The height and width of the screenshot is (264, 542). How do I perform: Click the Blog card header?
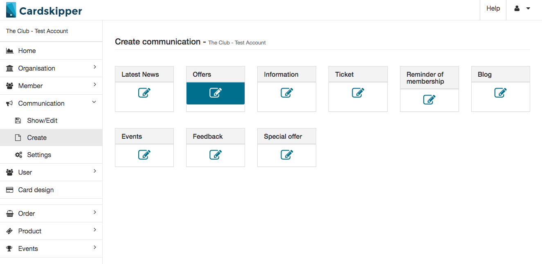point(500,74)
